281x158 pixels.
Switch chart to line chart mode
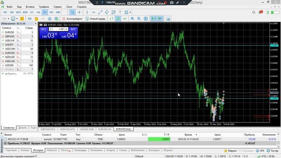point(125,18)
